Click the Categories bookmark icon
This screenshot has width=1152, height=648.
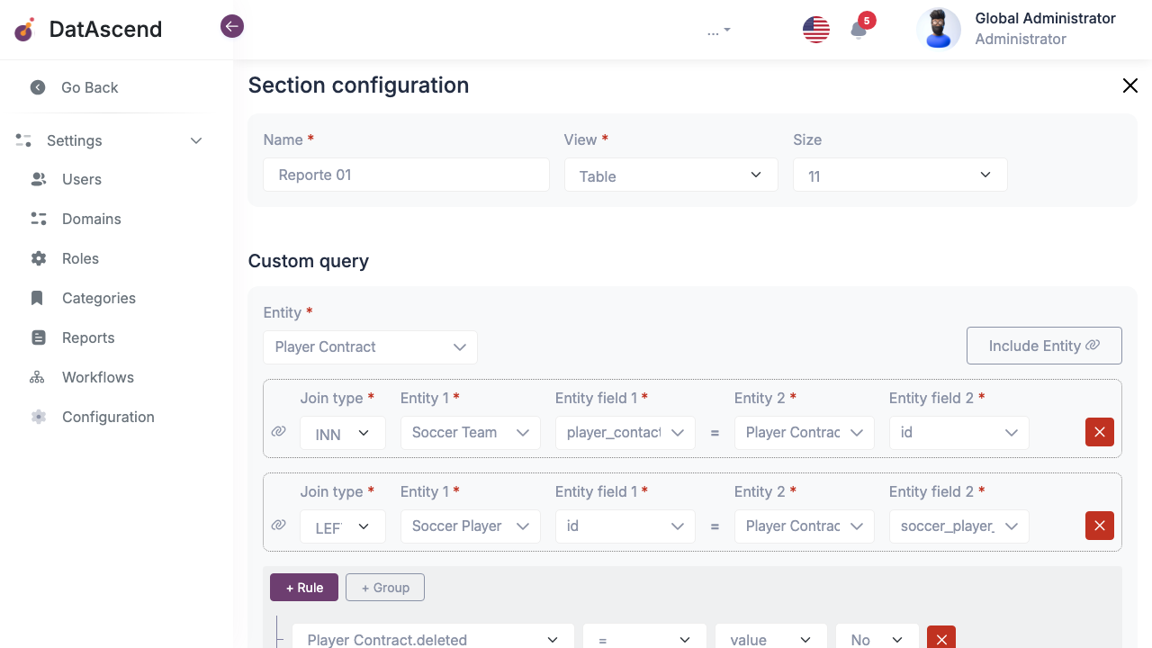click(37, 298)
